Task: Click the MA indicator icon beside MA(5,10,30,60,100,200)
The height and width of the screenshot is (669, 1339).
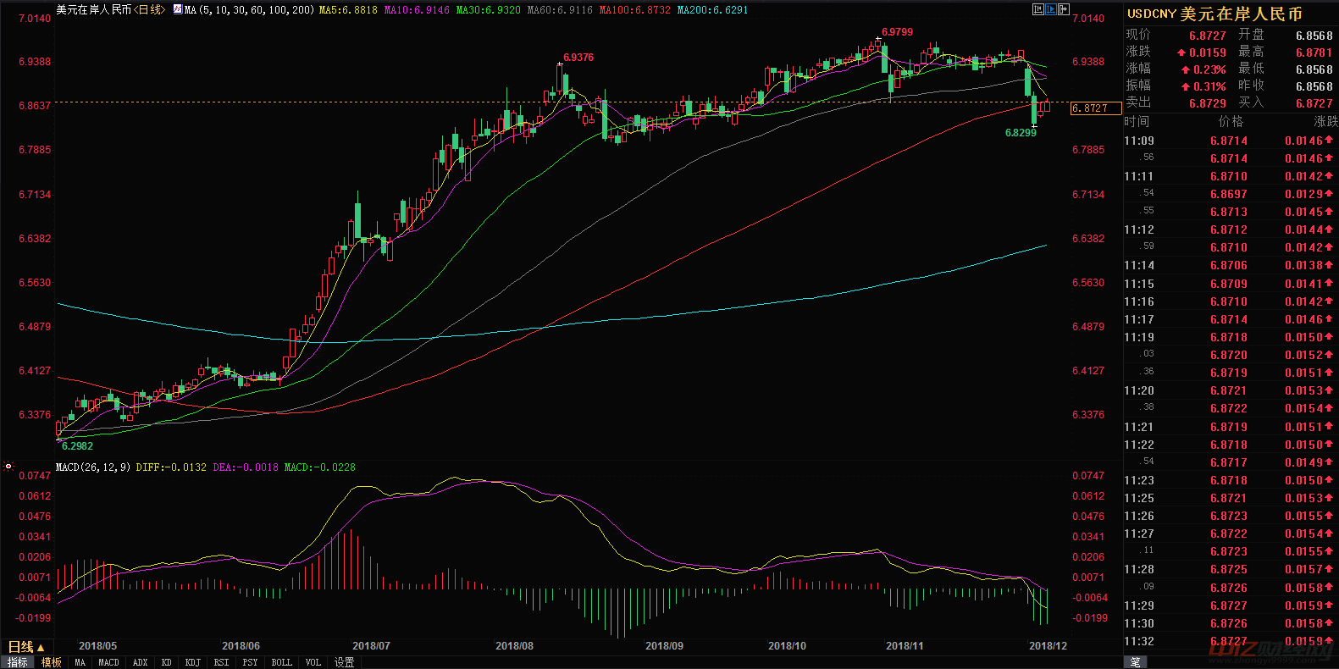Action: click(177, 10)
